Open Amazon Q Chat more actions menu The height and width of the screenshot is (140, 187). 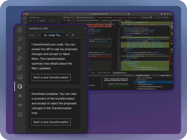85,28
